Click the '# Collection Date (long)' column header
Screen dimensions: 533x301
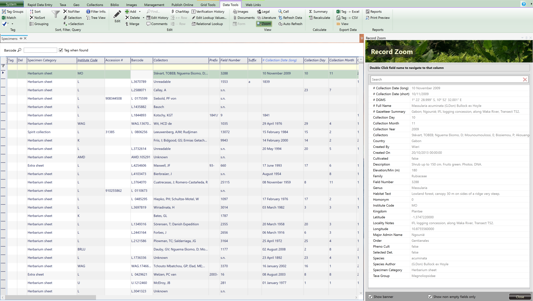coord(282,60)
